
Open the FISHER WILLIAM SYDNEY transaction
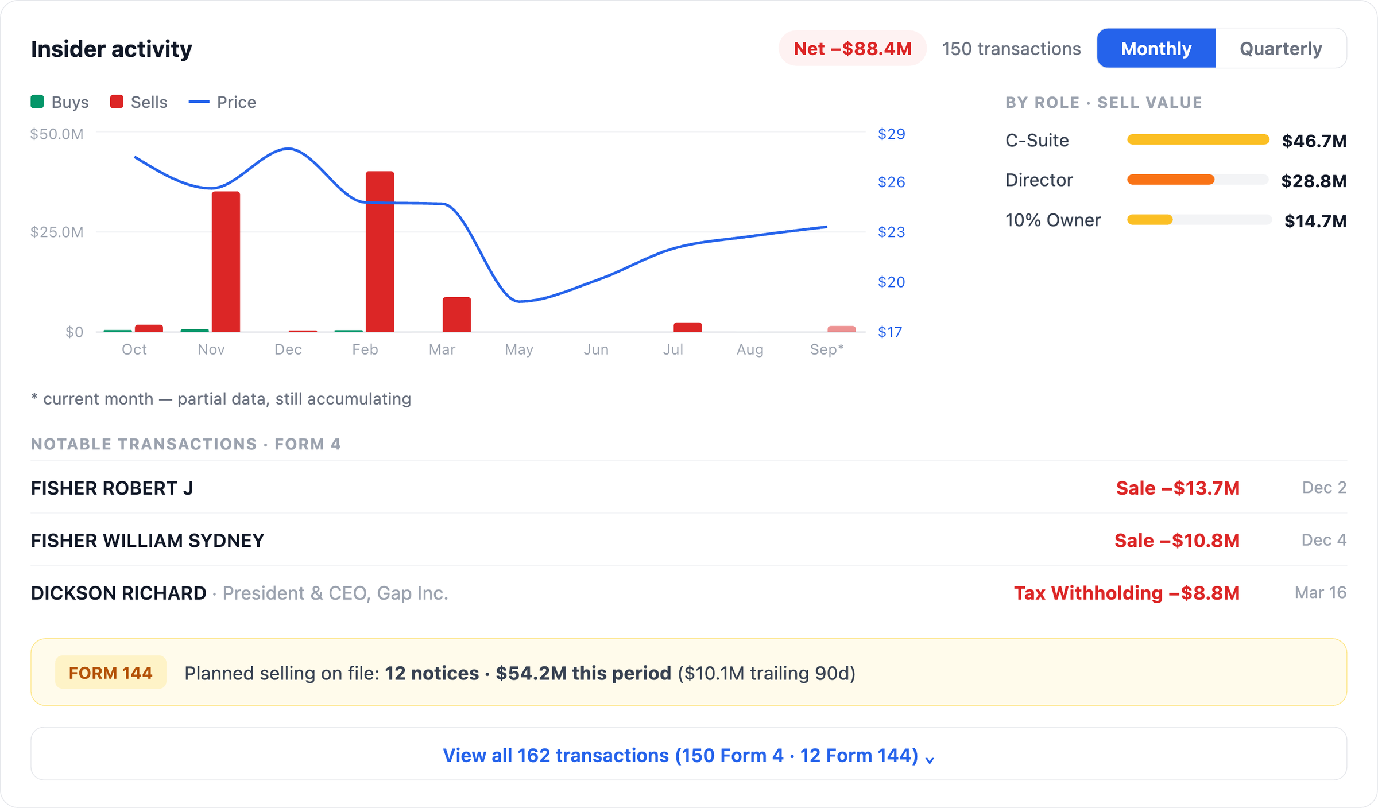pos(688,539)
